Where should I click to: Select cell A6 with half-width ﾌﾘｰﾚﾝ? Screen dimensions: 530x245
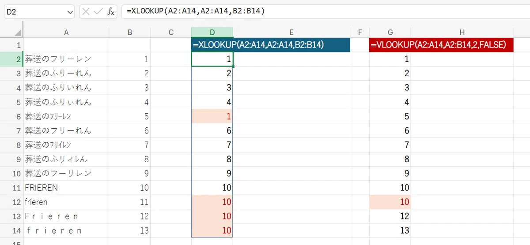(66, 116)
